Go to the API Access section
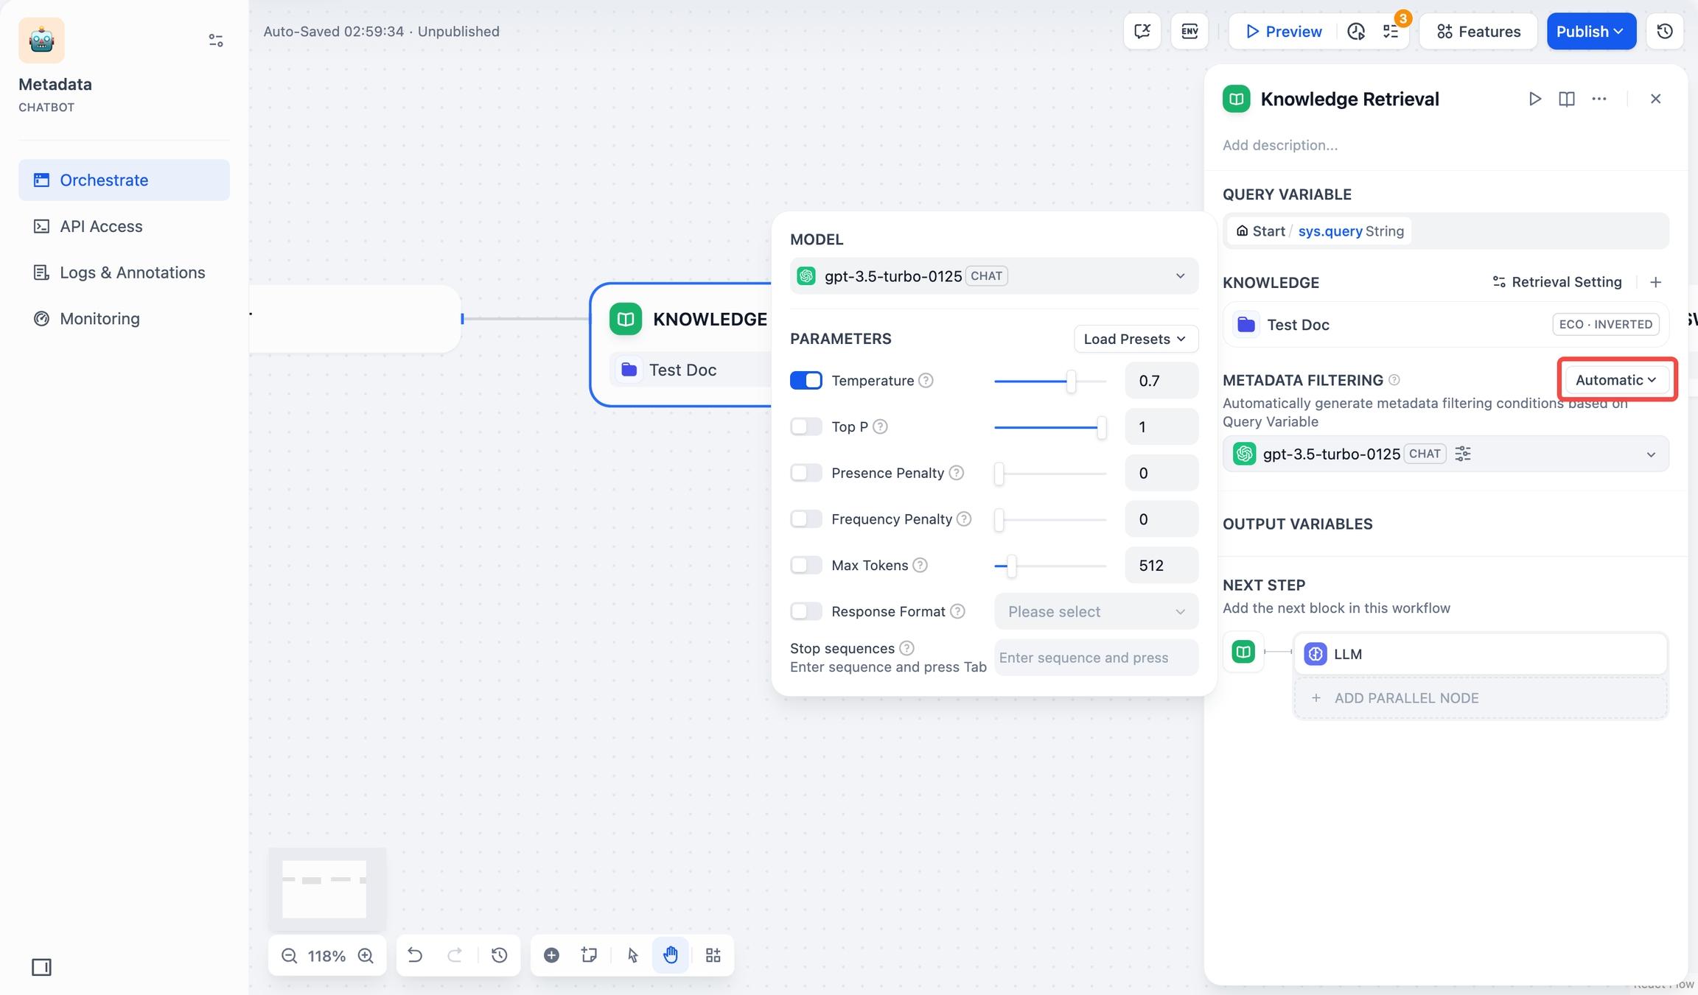 (101, 226)
